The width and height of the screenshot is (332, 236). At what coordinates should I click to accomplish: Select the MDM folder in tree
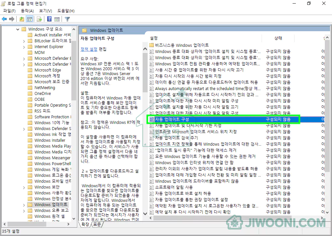tap(36, 52)
